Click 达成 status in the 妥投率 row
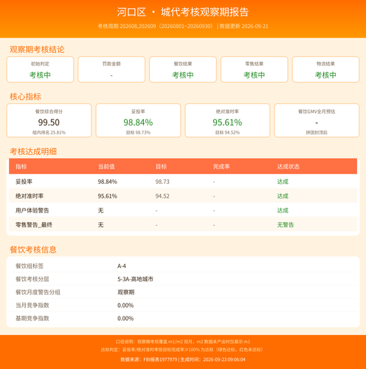This screenshot has height=369, width=366. 283,182
